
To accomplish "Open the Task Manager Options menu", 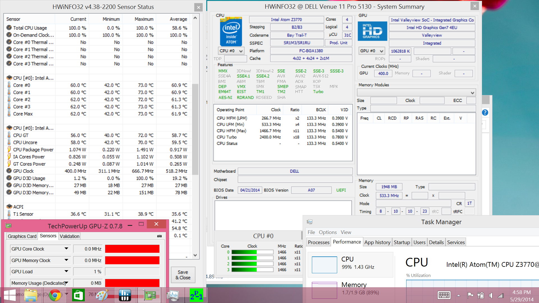I will [328, 232].
